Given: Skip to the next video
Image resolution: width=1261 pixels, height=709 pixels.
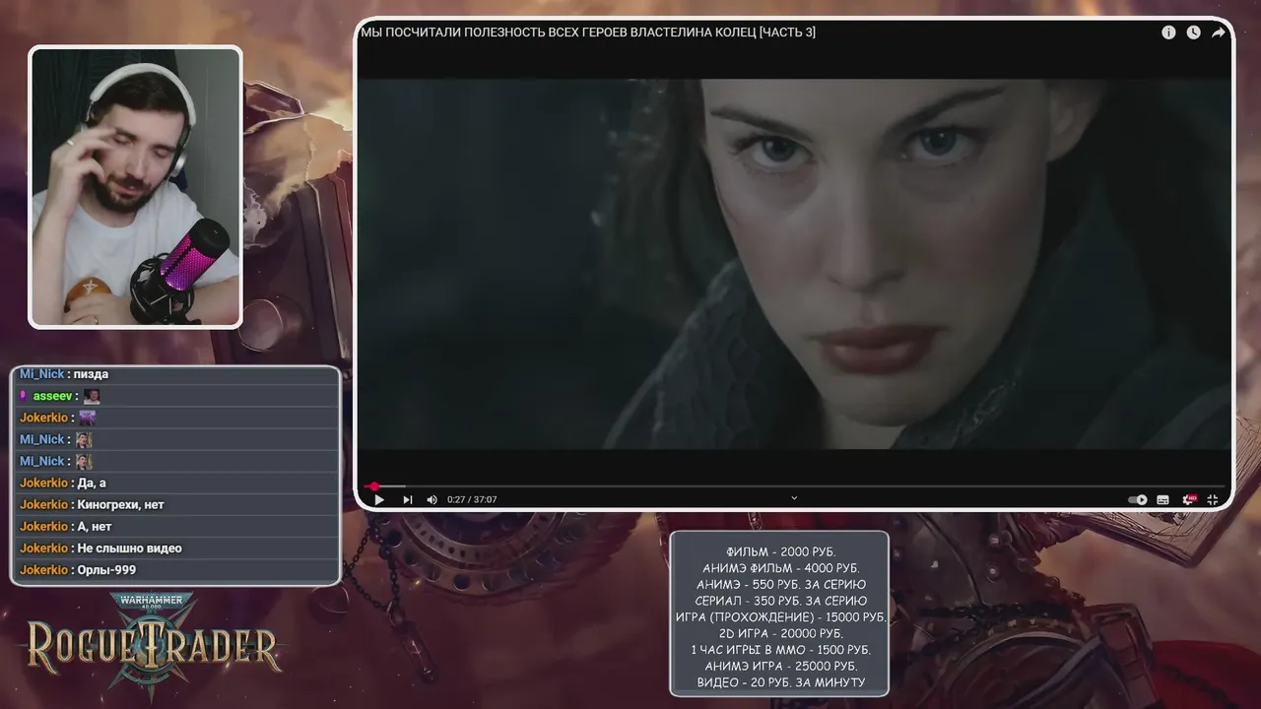Looking at the screenshot, I should [407, 499].
